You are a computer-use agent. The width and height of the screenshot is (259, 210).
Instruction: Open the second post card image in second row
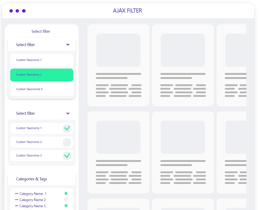(x=183, y=137)
